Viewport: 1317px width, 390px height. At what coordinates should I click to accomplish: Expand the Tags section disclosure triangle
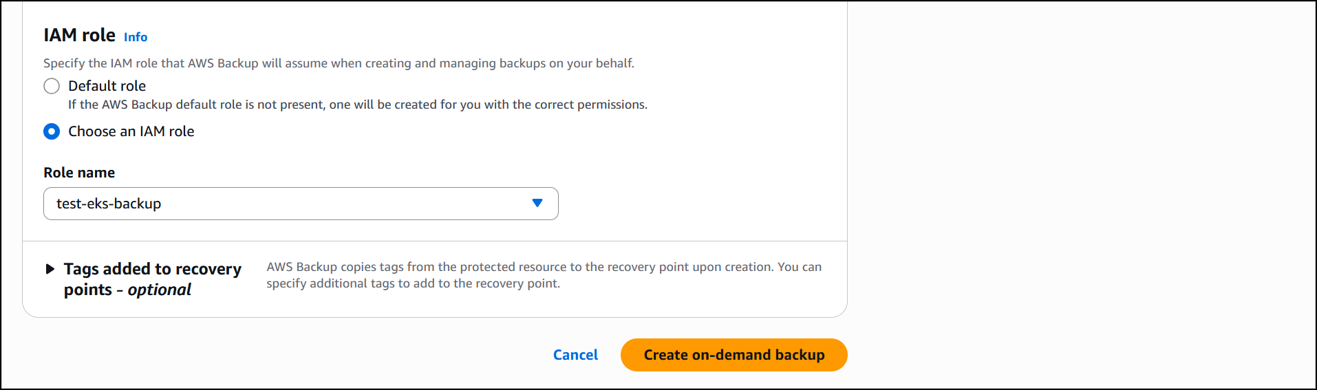click(x=50, y=269)
